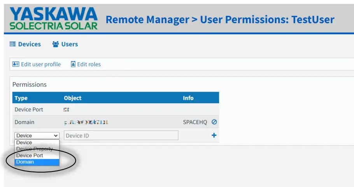Remove the SPACEHQ domain permission
The height and width of the screenshot is (187, 354).
tap(214, 122)
